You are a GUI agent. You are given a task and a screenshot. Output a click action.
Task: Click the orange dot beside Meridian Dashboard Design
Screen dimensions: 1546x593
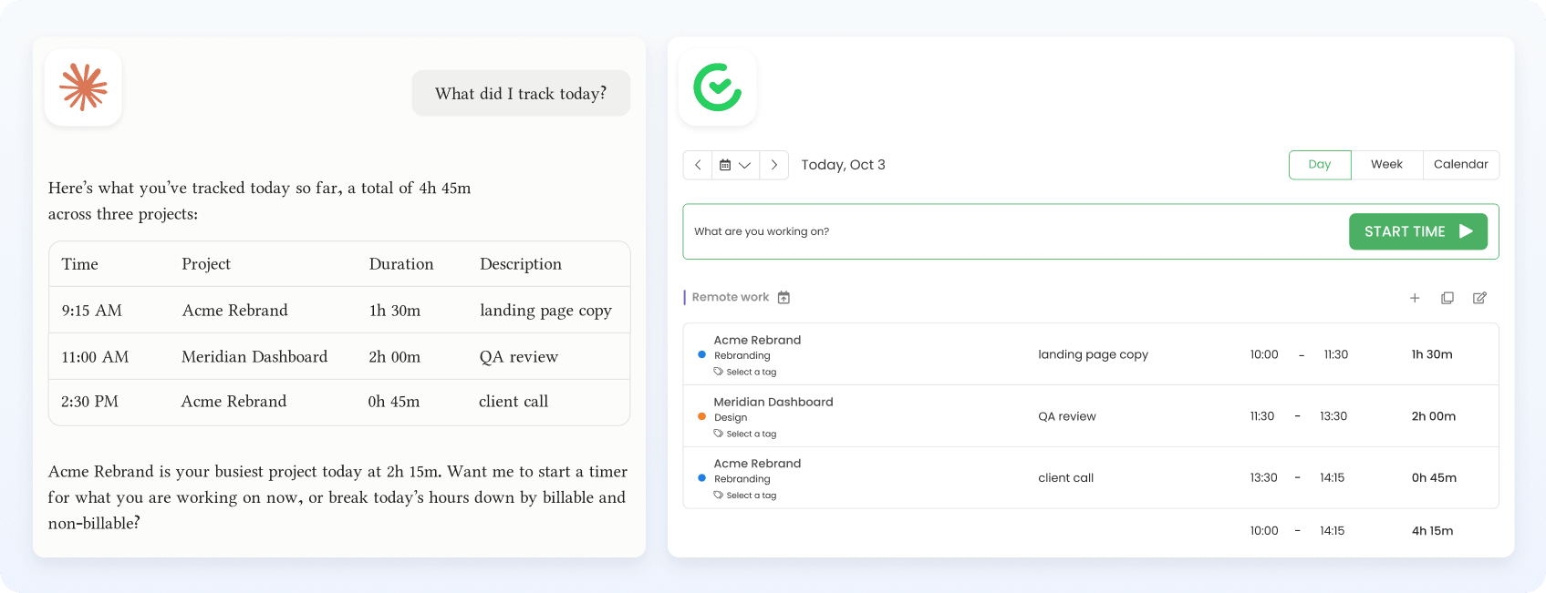point(701,416)
